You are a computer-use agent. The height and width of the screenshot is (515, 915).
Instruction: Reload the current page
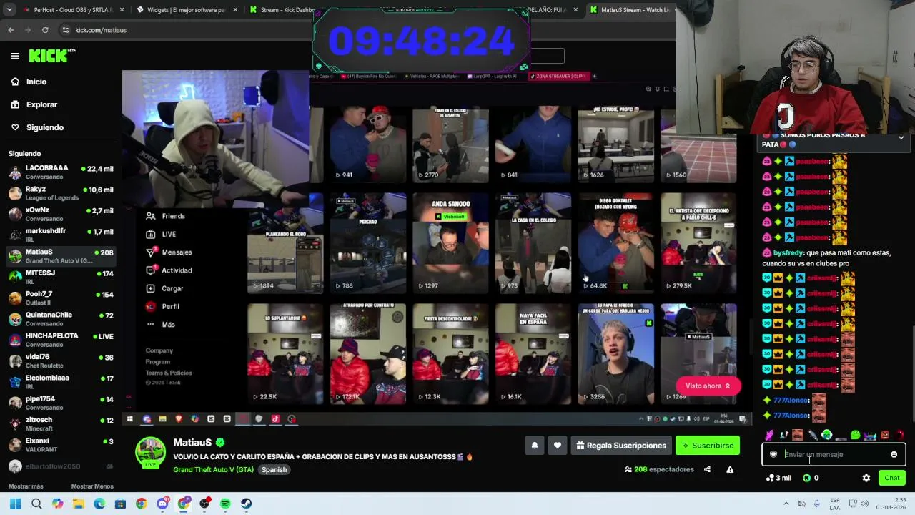click(45, 30)
